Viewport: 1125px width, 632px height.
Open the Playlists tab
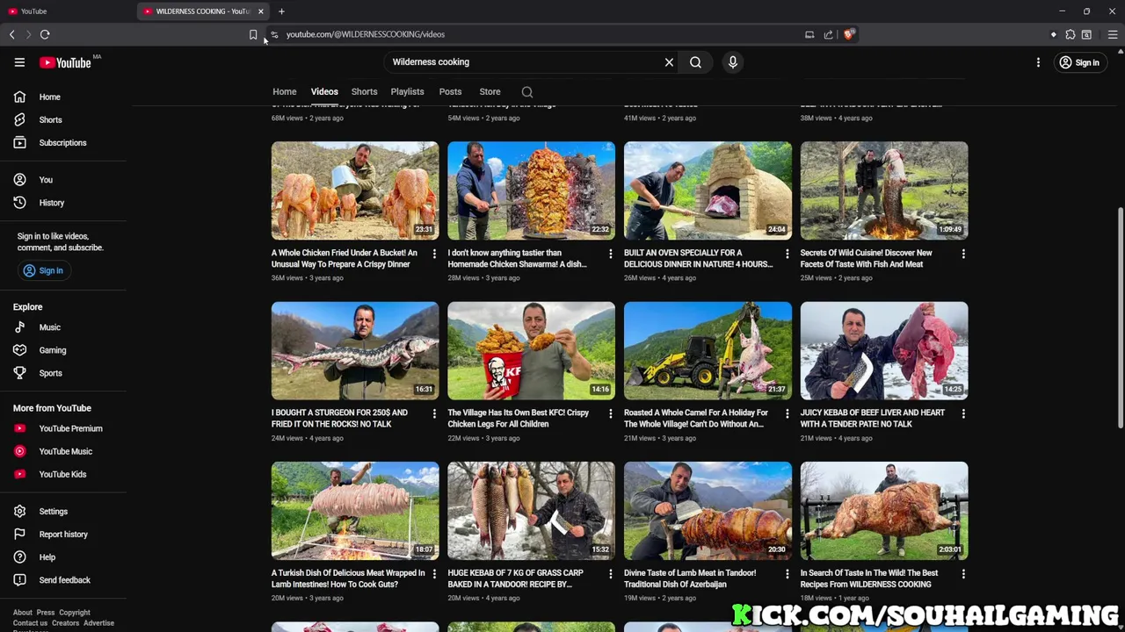[407, 92]
